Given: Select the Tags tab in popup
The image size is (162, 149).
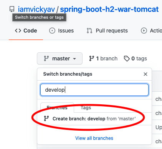Looking at the screenshot, I should point(86,108).
